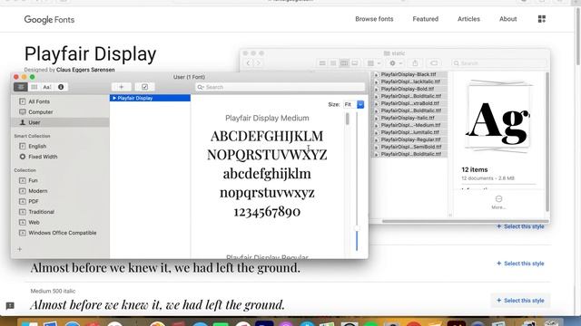The height and width of the screenshot is (326, 581).
Task: Click the Font Book search field
Action: [281, 87]
